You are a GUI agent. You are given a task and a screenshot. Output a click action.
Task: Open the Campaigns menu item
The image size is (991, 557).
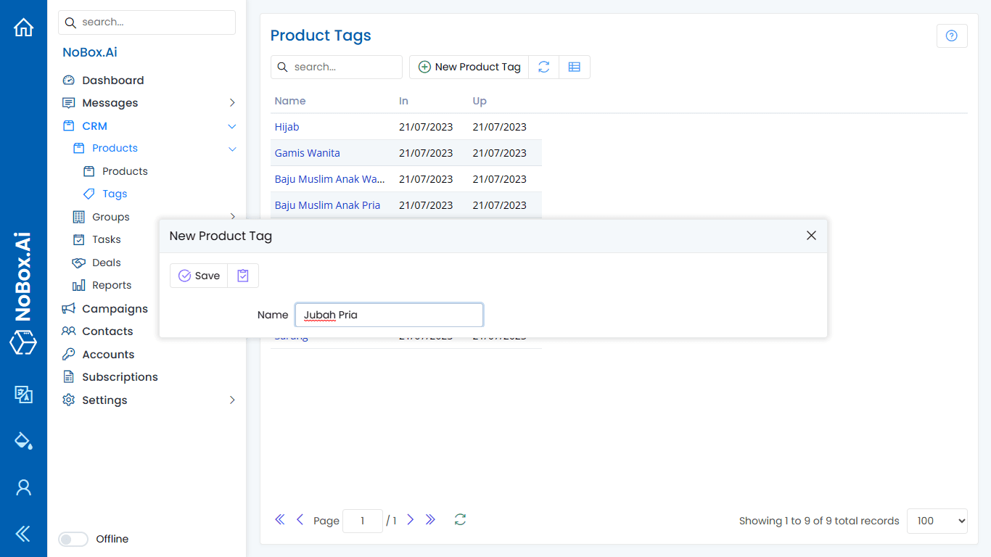click(x=114, y=308)
